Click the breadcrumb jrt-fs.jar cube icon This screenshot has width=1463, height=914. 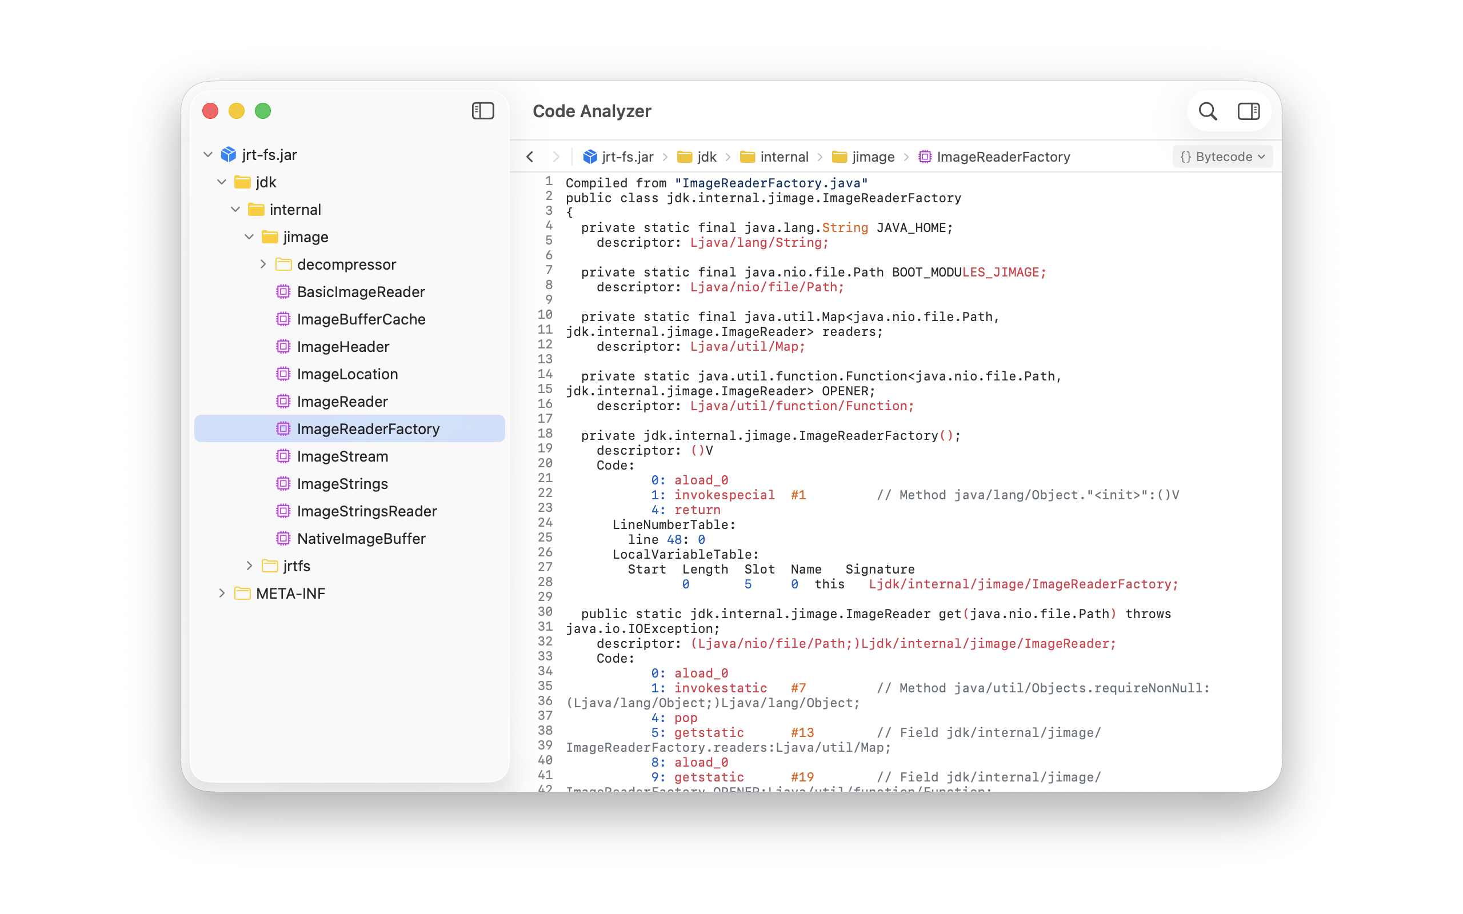[590, 157]
